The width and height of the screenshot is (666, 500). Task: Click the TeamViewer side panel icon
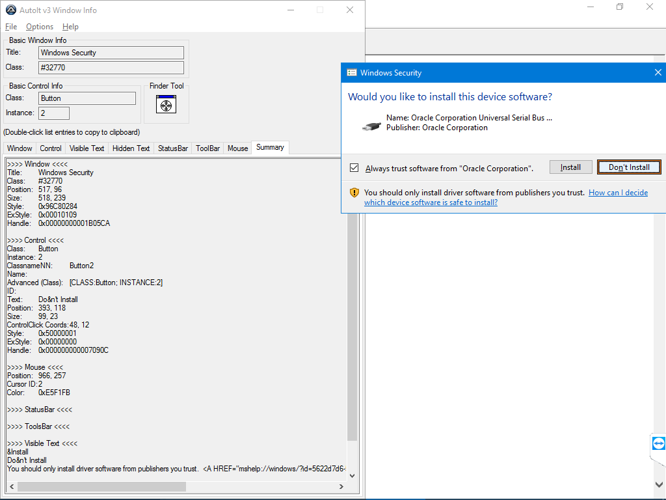click(x=659, y=443)
